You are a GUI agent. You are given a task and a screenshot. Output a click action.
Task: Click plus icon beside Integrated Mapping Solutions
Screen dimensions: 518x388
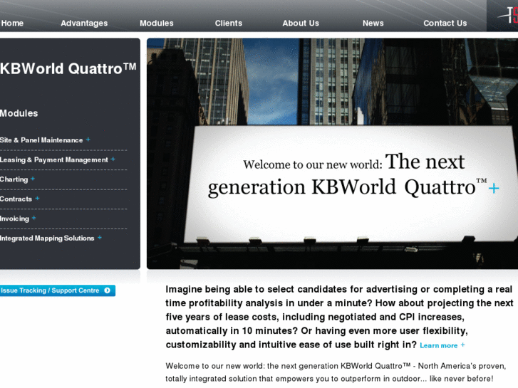point(100,238)
